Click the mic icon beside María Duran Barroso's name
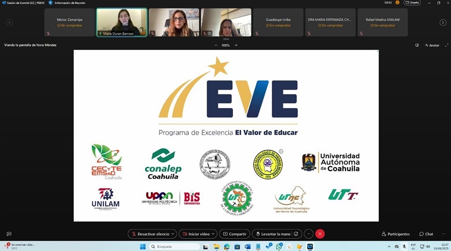Image resolution: width=451 pixels, height=251 pixels. click(101, 34)
